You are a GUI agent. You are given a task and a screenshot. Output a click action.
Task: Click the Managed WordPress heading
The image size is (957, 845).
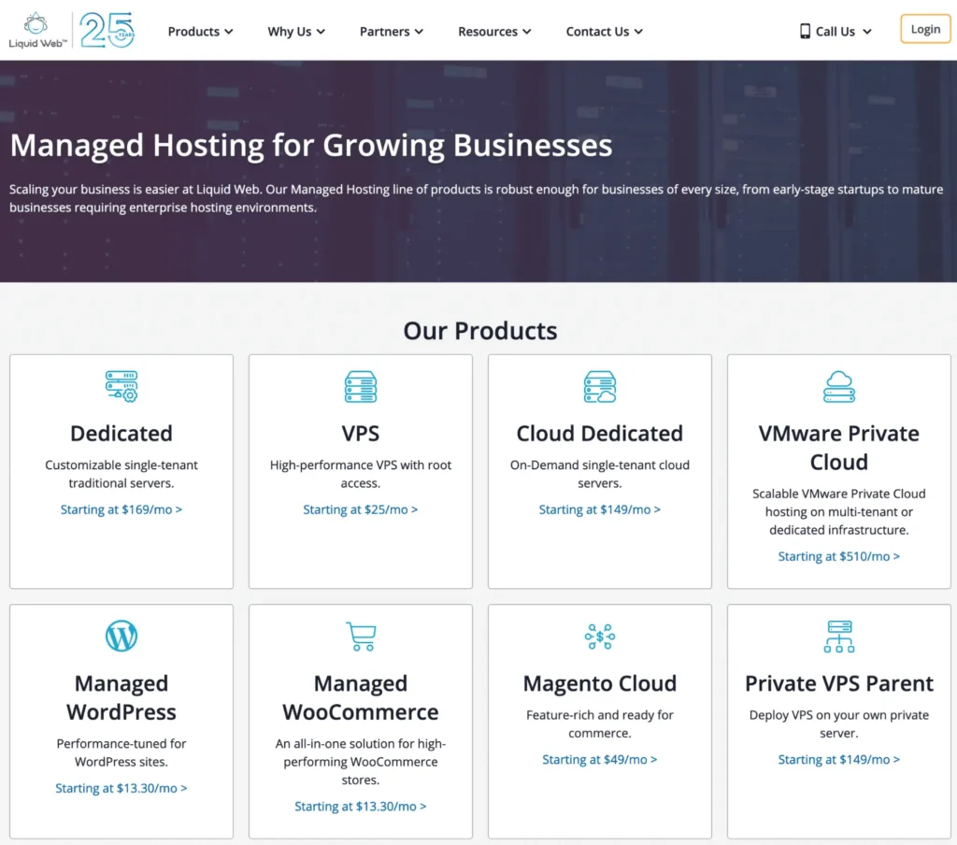121,698
